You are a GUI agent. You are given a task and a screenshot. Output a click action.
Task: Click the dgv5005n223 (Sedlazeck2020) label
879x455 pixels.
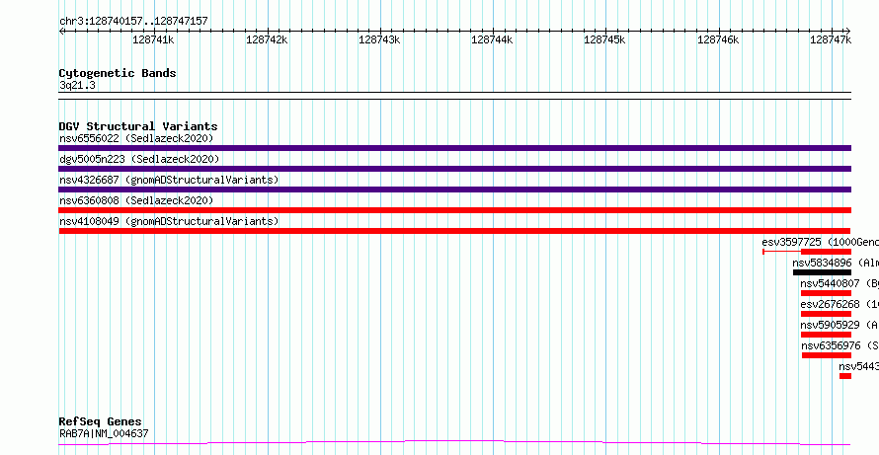click(x=139, y=159)
